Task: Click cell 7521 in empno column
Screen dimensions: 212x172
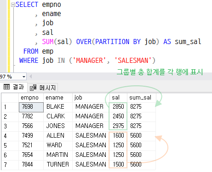Action: 31,145
